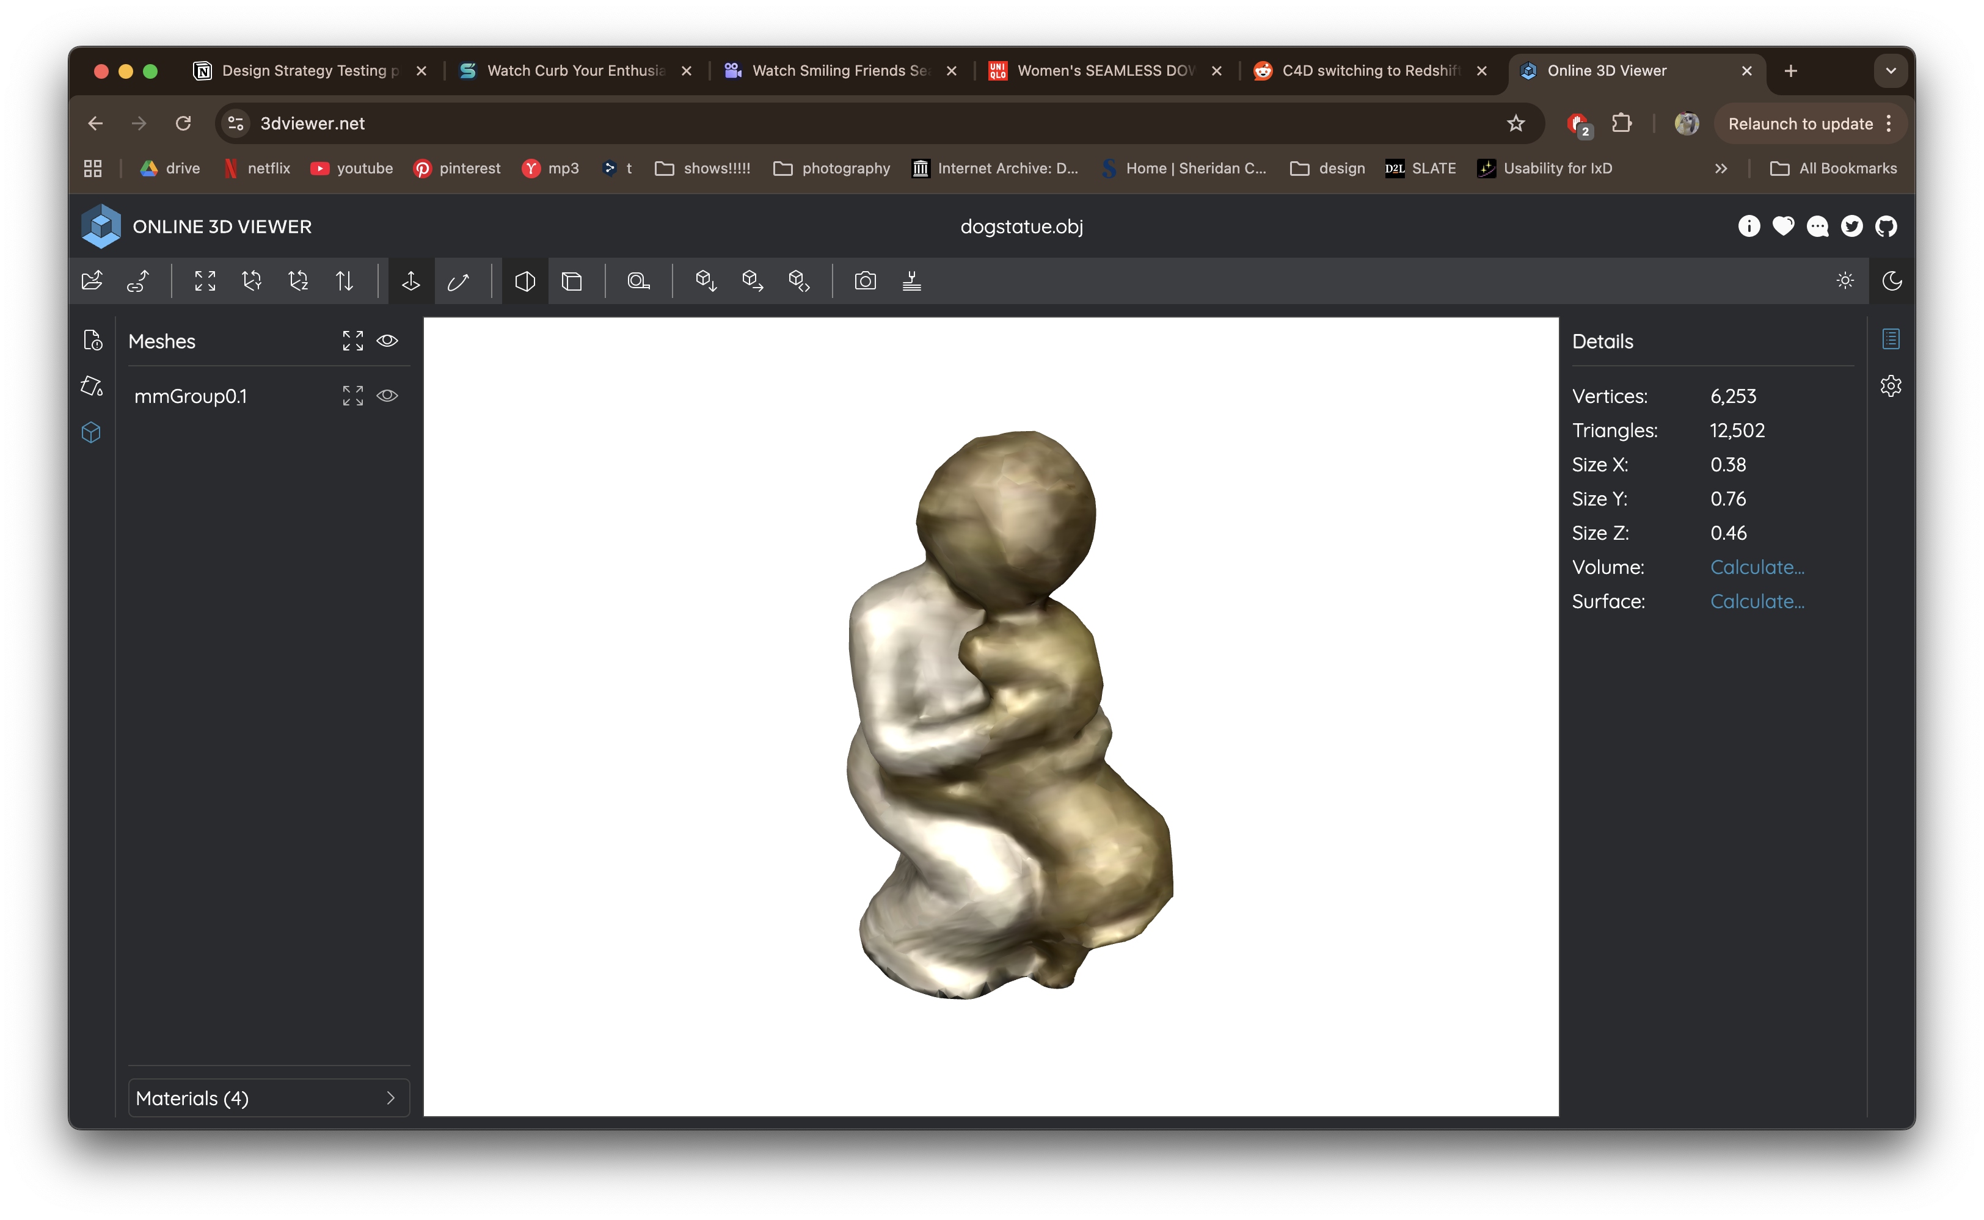Screen dimensions: 1984x1220
Task: Set up orientation with Z axis up
Action: (298, 281)
